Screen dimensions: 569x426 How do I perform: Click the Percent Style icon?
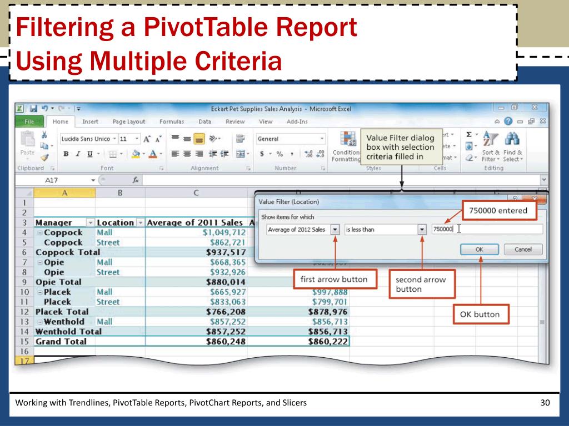point(279,154)
